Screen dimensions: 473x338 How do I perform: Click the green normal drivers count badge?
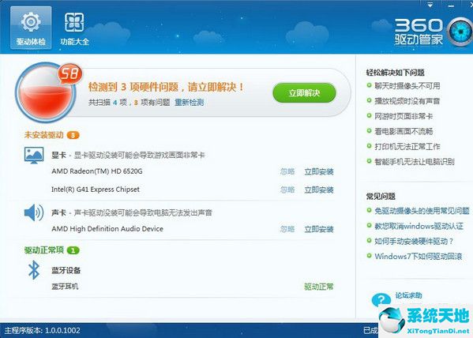click(x=73, y=250)
